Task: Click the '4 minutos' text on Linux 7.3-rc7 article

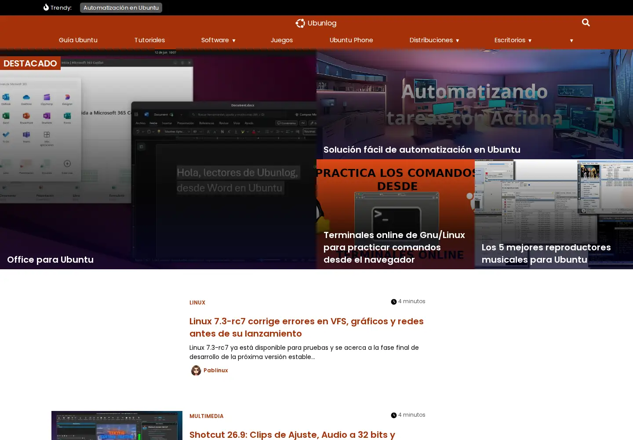Action: (x=412, y=301)
